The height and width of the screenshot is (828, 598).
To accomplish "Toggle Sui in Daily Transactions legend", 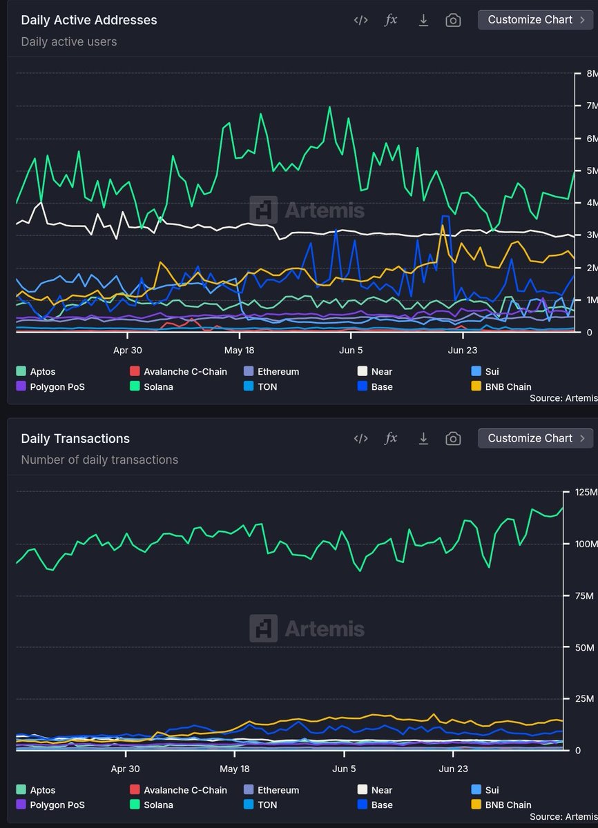I will (x=485, y=790).
